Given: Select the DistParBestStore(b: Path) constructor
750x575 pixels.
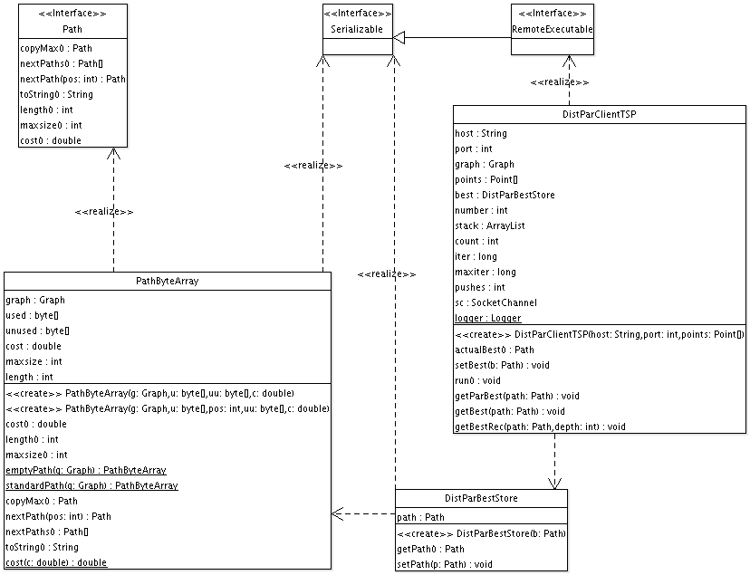Looking at the screenshot, I should click(x=481, y=534).
